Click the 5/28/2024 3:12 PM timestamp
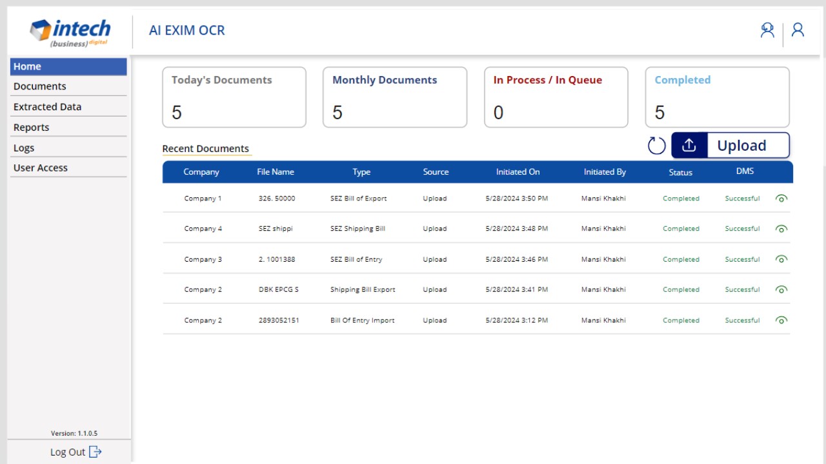 click(x=517, y=320)
